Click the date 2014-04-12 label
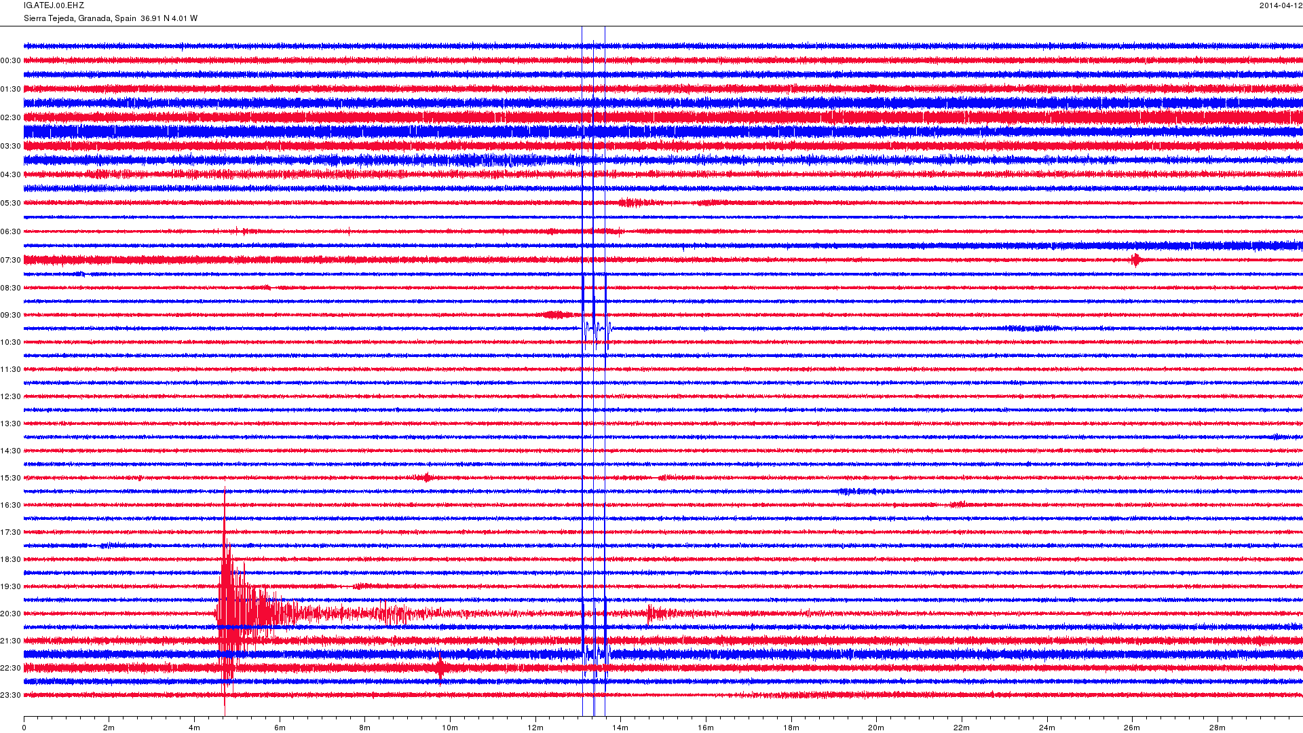 [x=1281, y=5]
